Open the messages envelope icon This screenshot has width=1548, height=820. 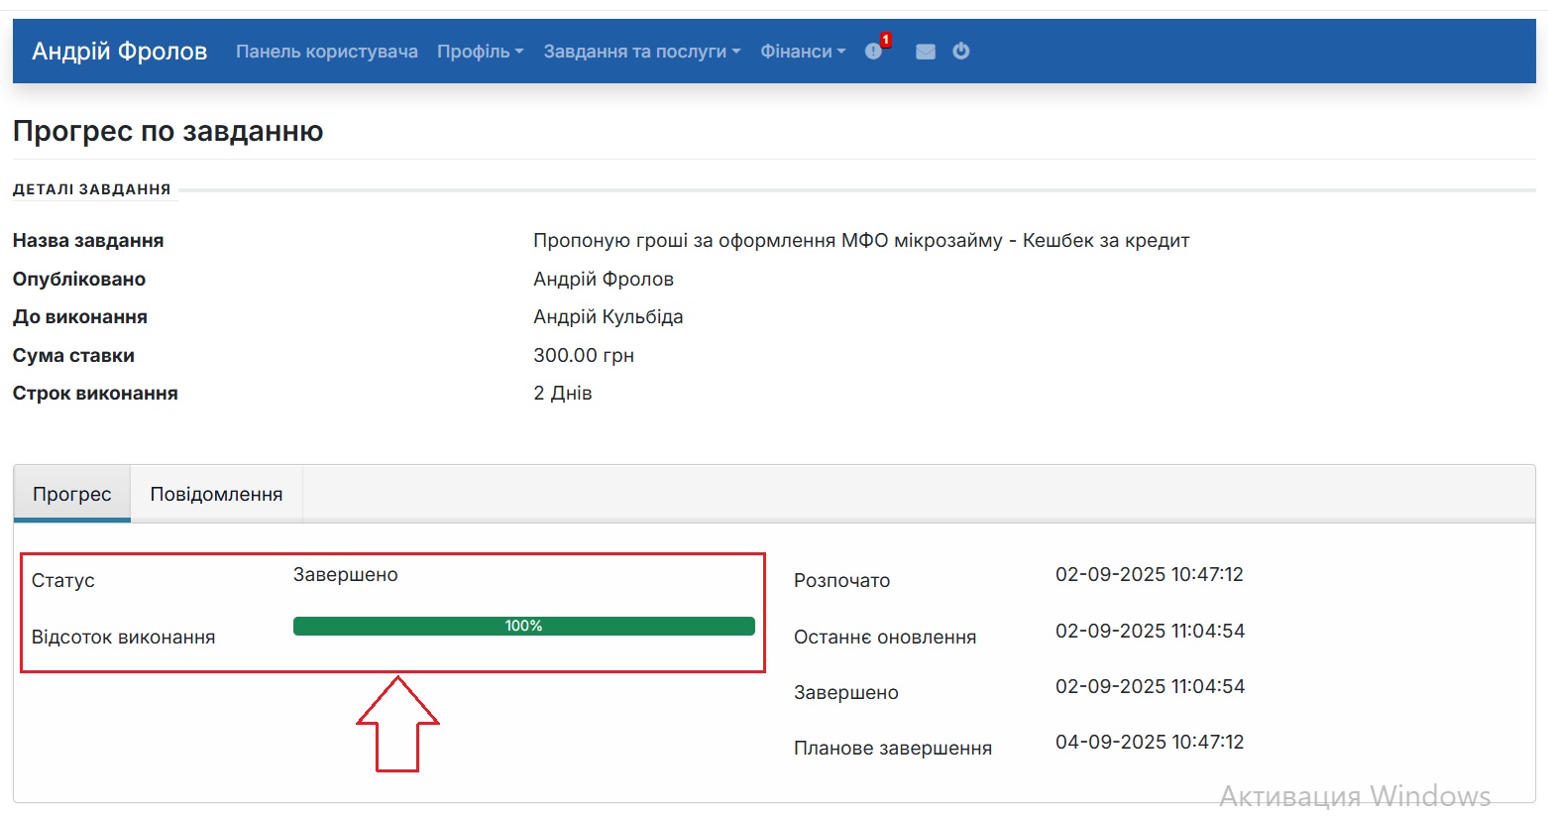point(925,52)
